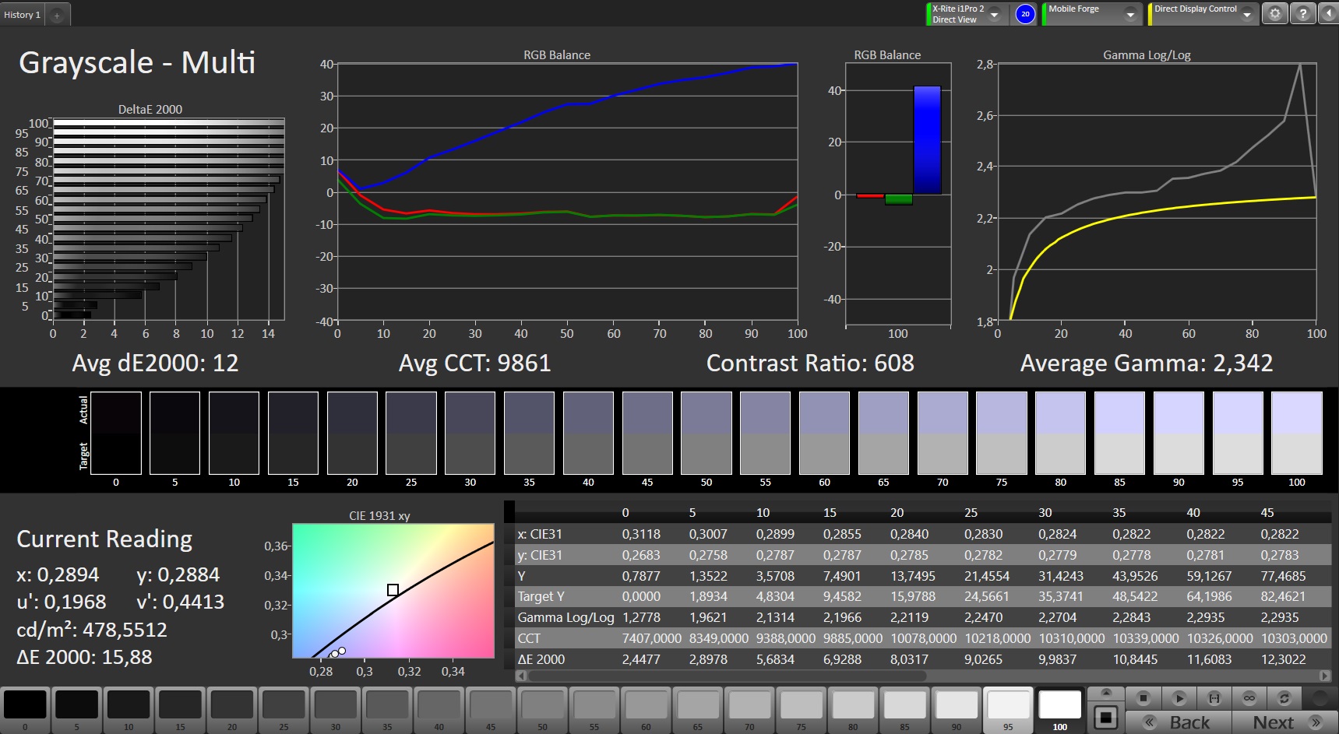Open help with the question mark icon

click(x=1302, y=14)
